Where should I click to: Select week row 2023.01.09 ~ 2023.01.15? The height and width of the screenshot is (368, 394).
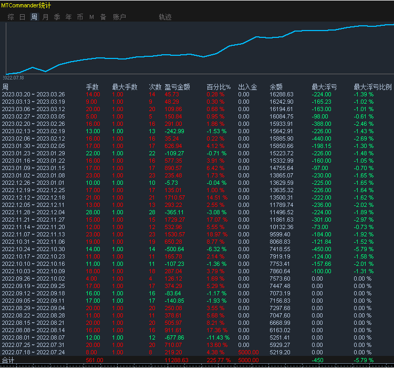[197, 168]
